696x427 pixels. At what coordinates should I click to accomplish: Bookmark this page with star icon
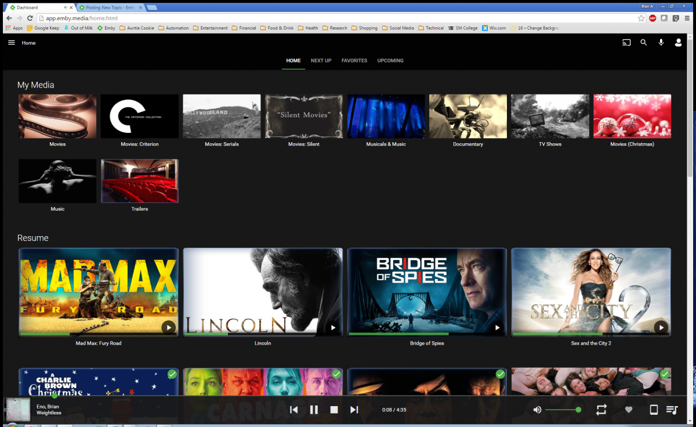641,18
